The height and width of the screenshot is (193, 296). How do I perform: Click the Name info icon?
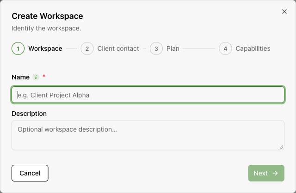point(36,77)
